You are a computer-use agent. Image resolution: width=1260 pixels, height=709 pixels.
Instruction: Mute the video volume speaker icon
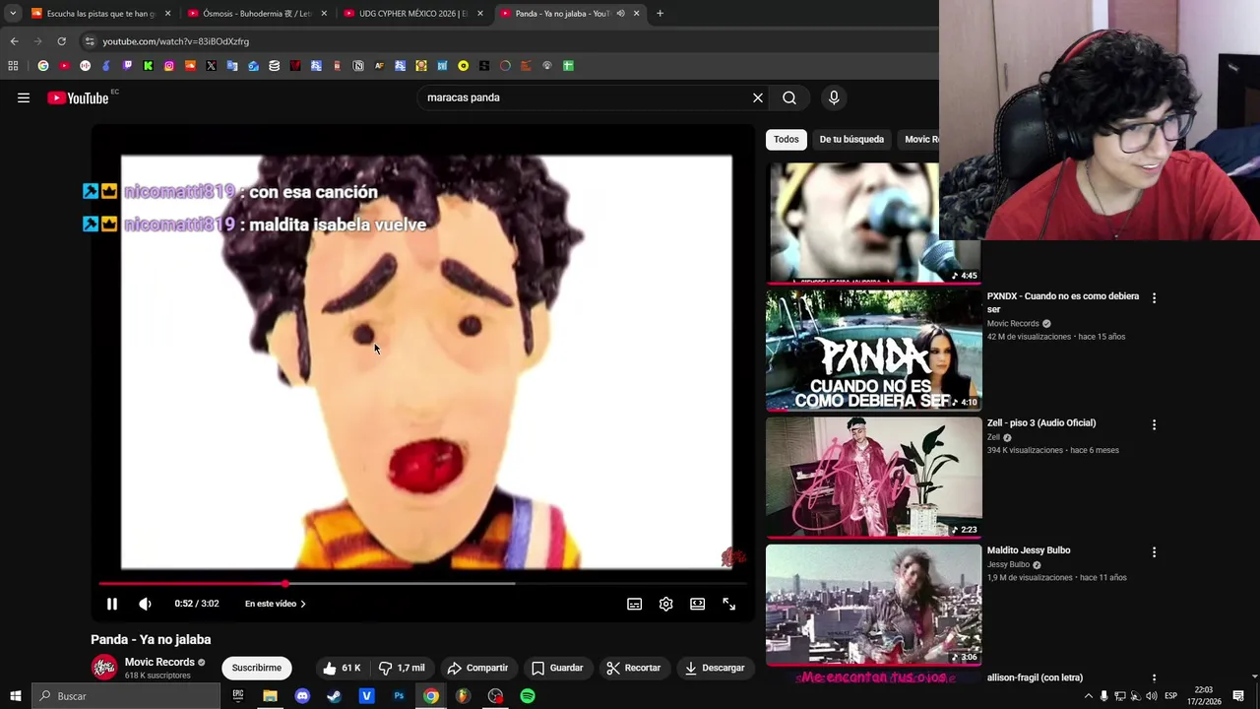145,604
